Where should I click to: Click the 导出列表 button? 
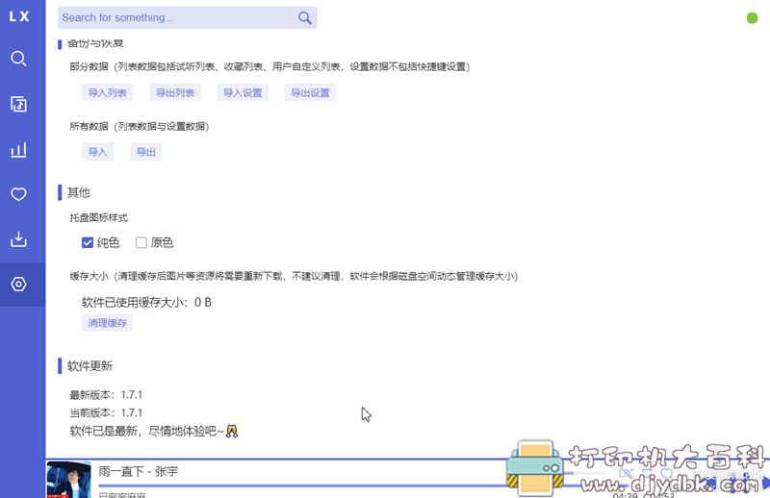pyautogui.click(x=175, y=92)
